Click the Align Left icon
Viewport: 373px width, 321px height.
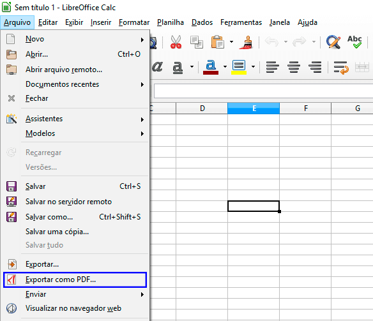[x=272, y=67]
